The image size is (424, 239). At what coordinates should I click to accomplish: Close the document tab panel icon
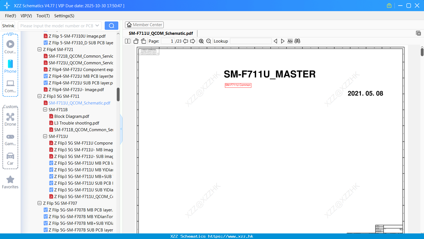click(418, 33)
